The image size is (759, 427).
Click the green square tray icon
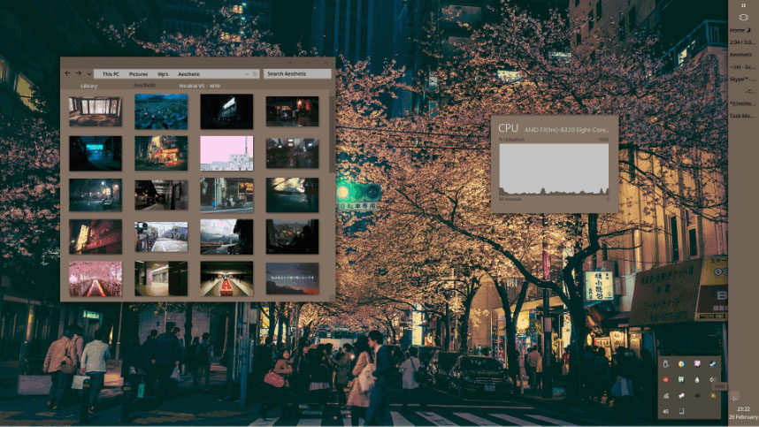coord(681,379)
